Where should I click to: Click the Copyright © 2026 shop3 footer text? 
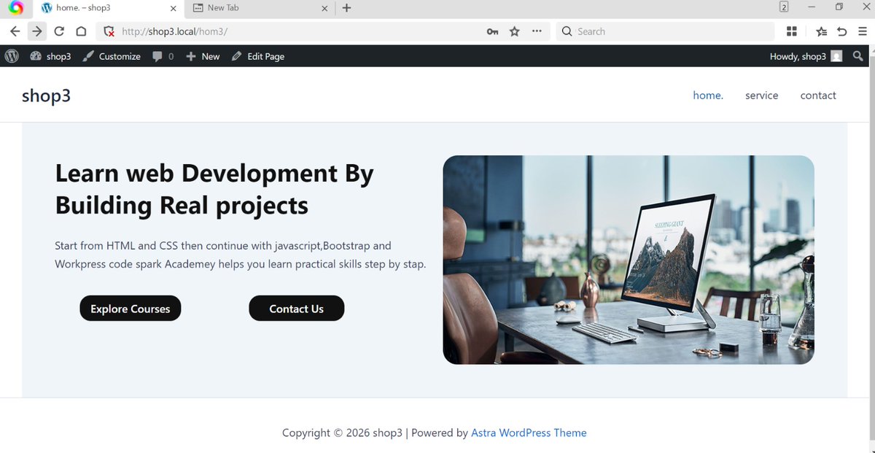pos(342,433)
